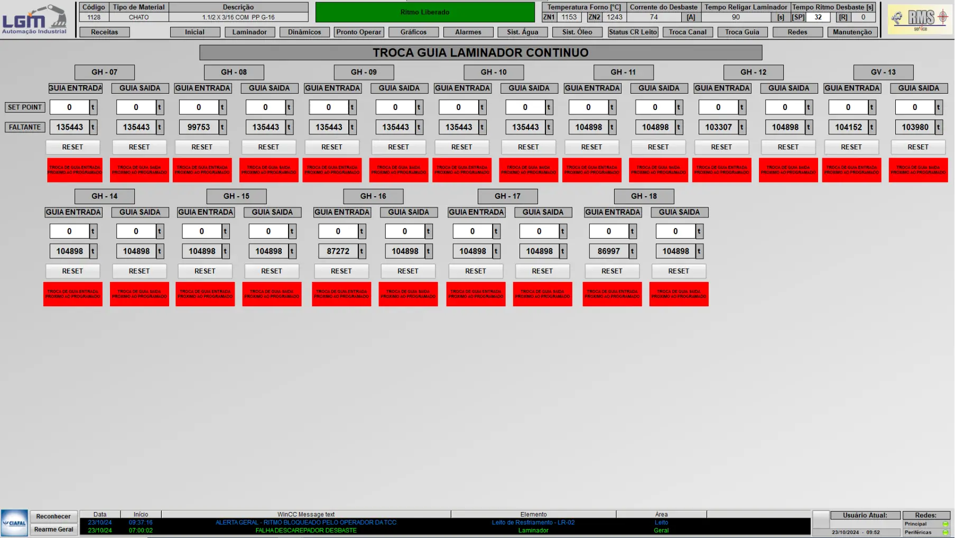Click the Periféricas network green status LED
Image resolution: width=955 pixels, height=538 pixels.
pos(945,532)
